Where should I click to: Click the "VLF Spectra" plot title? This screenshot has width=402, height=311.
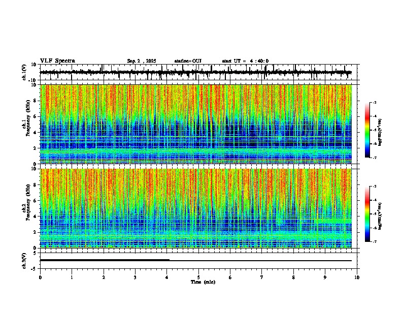point(57,60)
